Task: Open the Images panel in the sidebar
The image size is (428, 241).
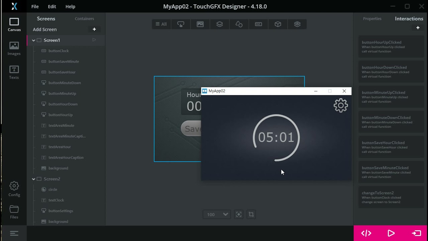Action: coord(14,49)
